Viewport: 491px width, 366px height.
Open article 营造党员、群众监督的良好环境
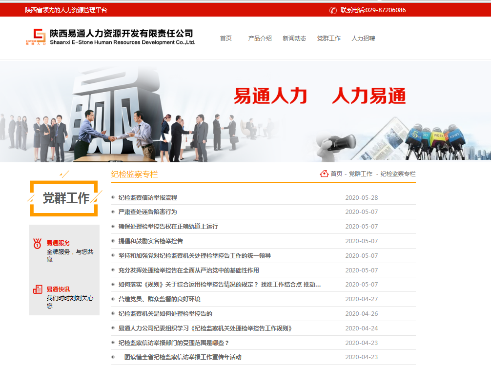pyautogui.click(x=160, y=299)
